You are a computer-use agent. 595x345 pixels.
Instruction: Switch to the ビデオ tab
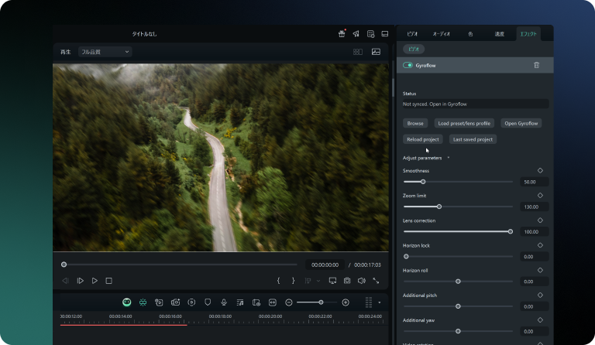click(x=412, y=34)
